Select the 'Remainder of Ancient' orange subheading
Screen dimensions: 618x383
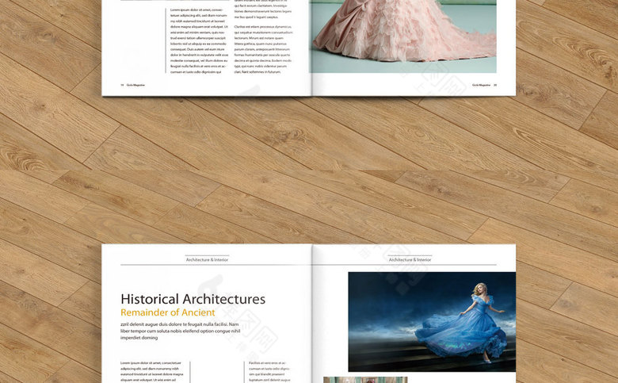(167, 312)
